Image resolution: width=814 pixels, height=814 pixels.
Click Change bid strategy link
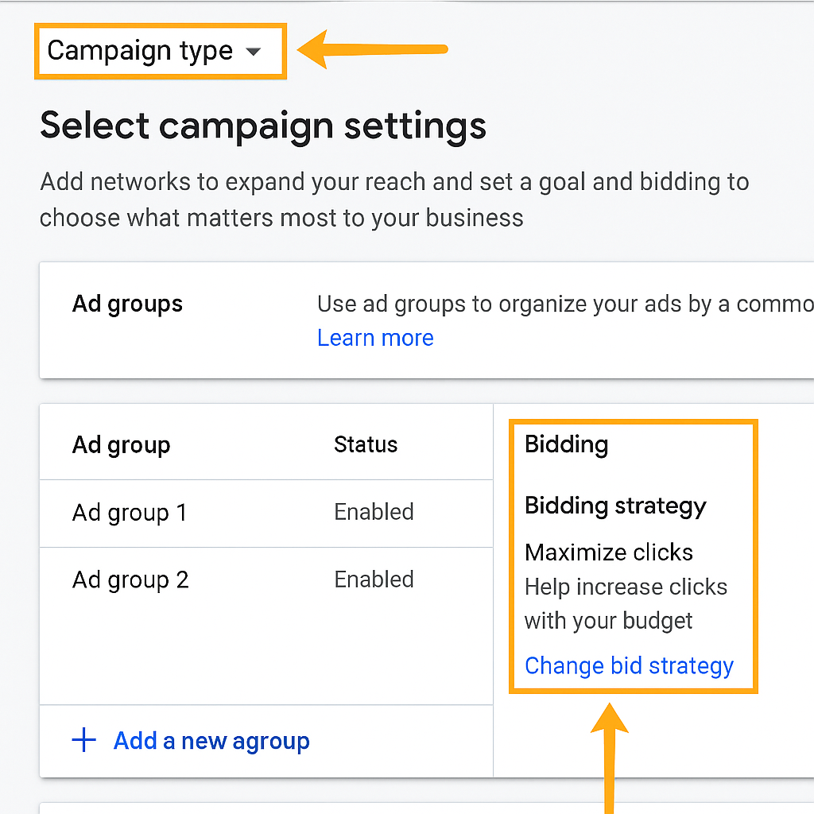coord(629,665)
